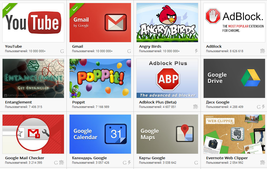Image resolution: width=267 pixels, height=169 pixels.
Task: Click the users count 2 054 992
Action: 237,163
